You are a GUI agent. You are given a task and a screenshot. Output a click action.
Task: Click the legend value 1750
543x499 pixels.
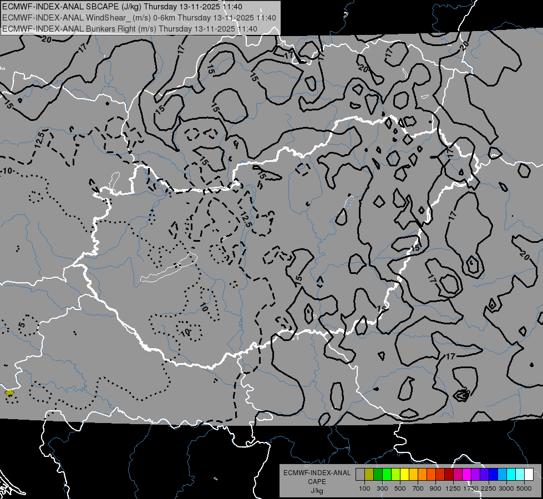tap(471, 488)
